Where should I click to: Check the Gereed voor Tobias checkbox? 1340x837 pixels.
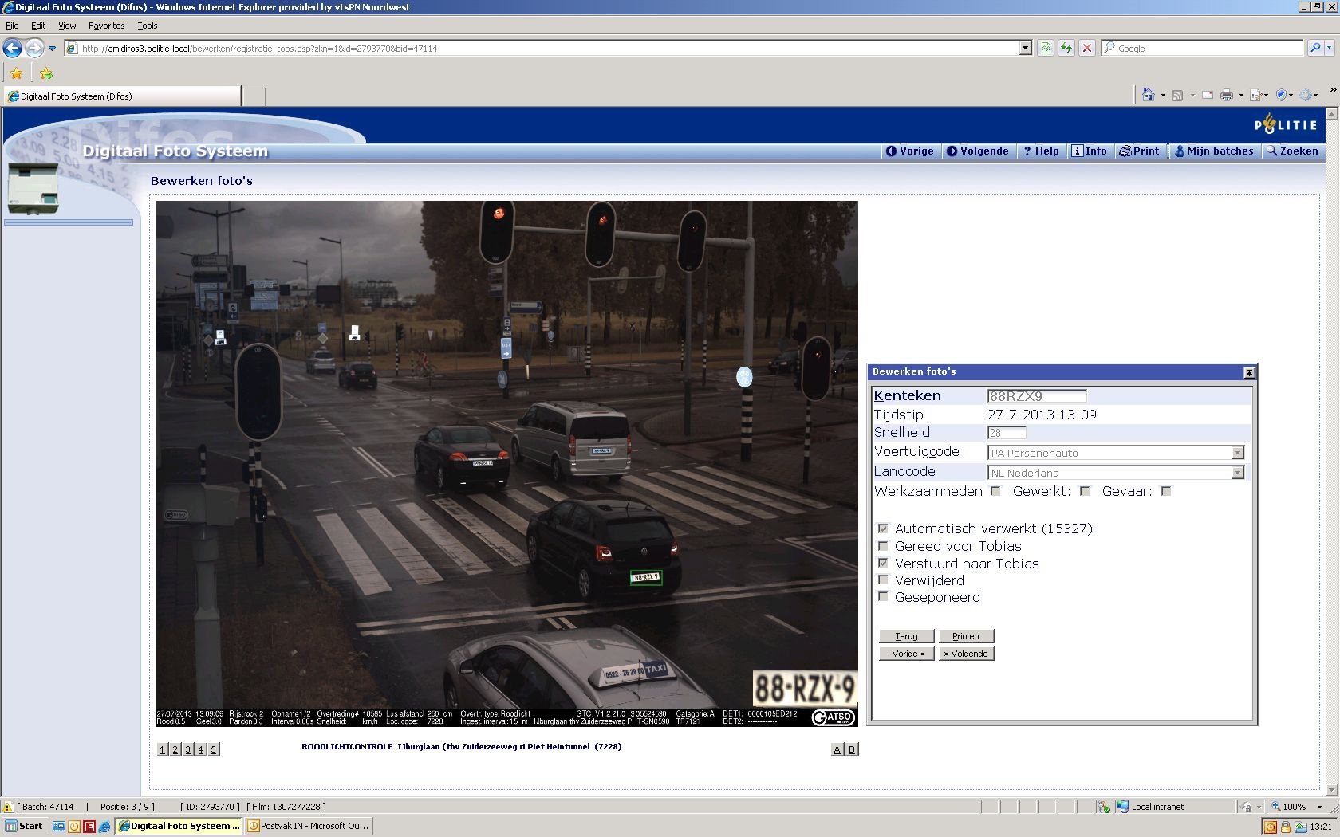pyautogui.click(x=883, y=546)
